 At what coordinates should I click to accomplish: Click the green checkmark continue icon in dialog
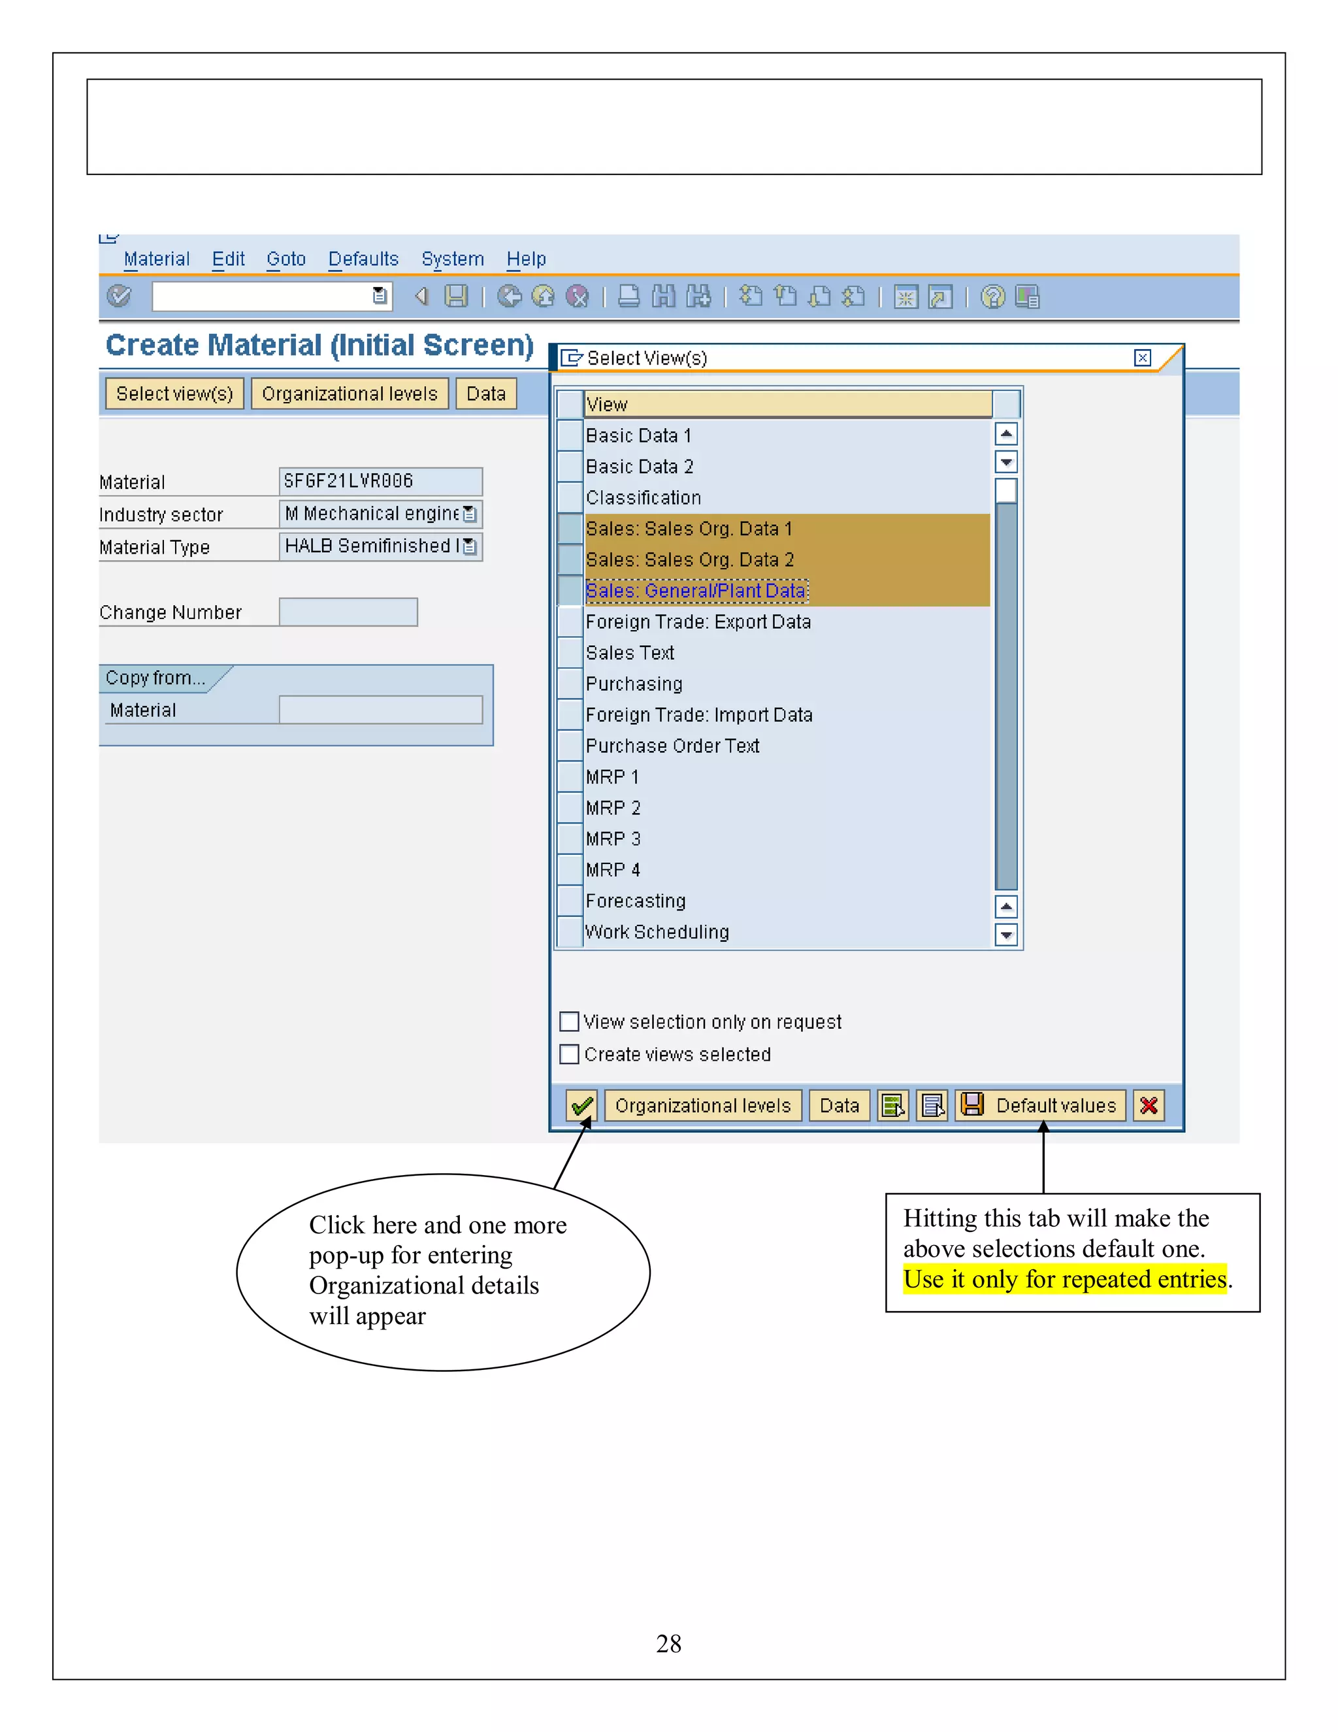[581, 1105]
